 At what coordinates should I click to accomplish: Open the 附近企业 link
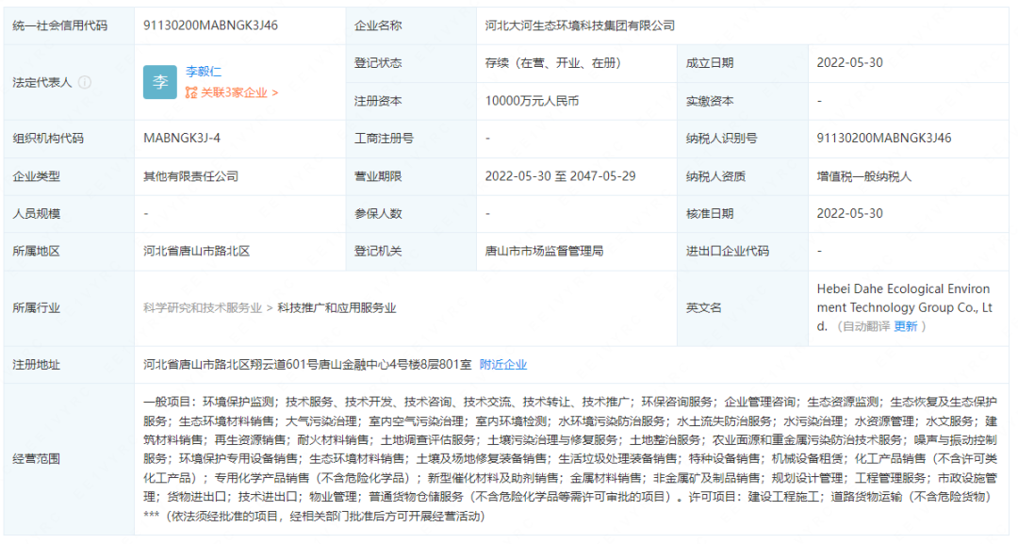click(x=503, y=365)
